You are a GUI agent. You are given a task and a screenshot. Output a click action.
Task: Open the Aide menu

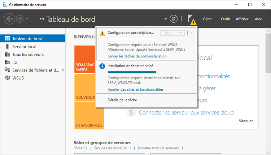(x=258, y=19)
